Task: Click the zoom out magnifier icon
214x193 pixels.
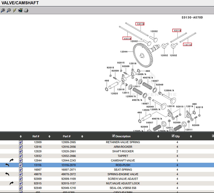Action: [x=9, y=10]
